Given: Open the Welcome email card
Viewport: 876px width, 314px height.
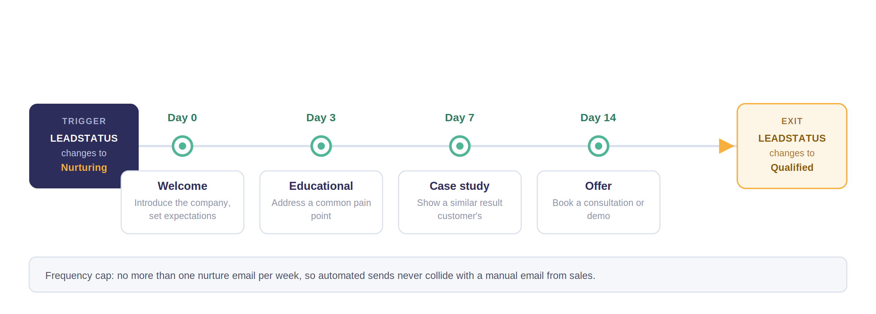Looking at the screenshot, I should pyautogui.click(x=182, y=202).
